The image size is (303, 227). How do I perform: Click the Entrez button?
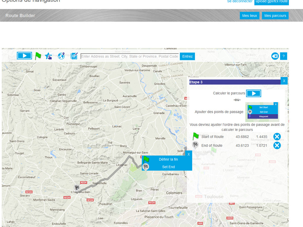point(187,56)
